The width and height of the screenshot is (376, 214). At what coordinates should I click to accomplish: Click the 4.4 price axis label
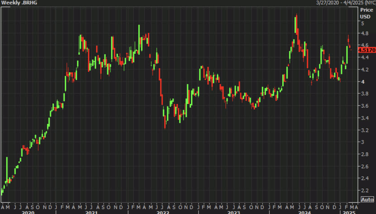pos(364,57)
